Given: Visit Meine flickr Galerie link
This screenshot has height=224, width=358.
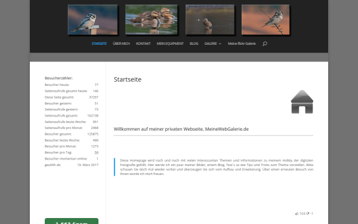Looking at the screenshot, I should pos(242,44).
